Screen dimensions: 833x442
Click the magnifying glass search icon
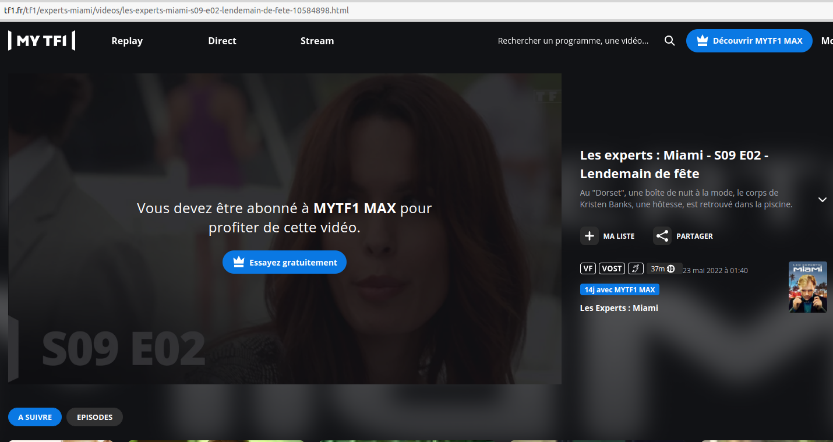[670, 41]
